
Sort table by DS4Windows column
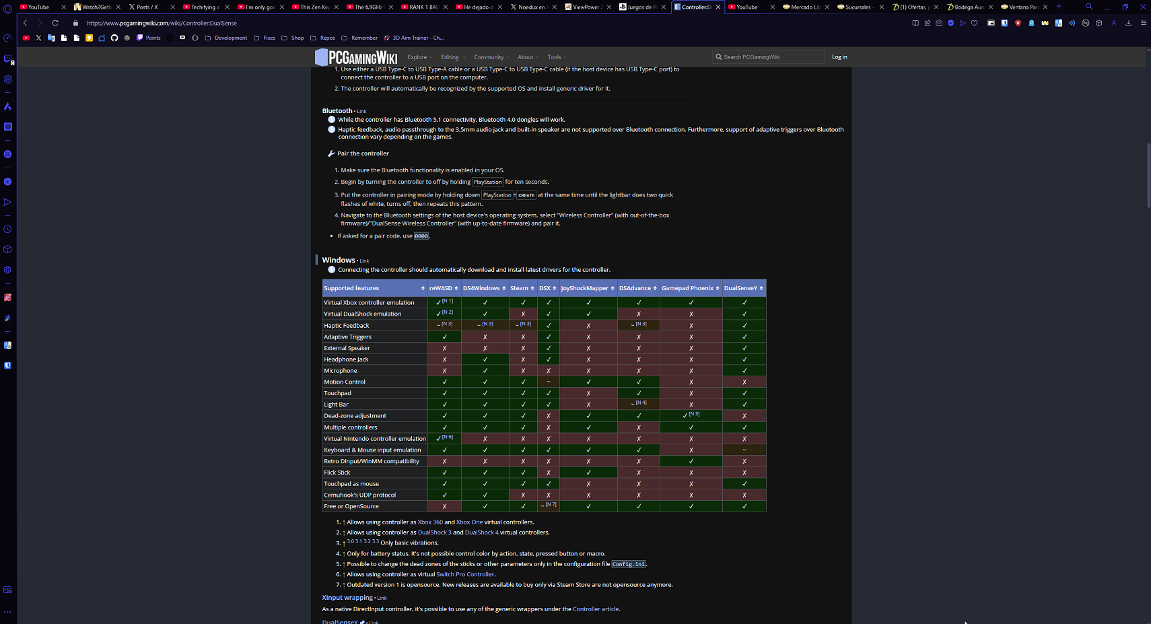[485, 288]
